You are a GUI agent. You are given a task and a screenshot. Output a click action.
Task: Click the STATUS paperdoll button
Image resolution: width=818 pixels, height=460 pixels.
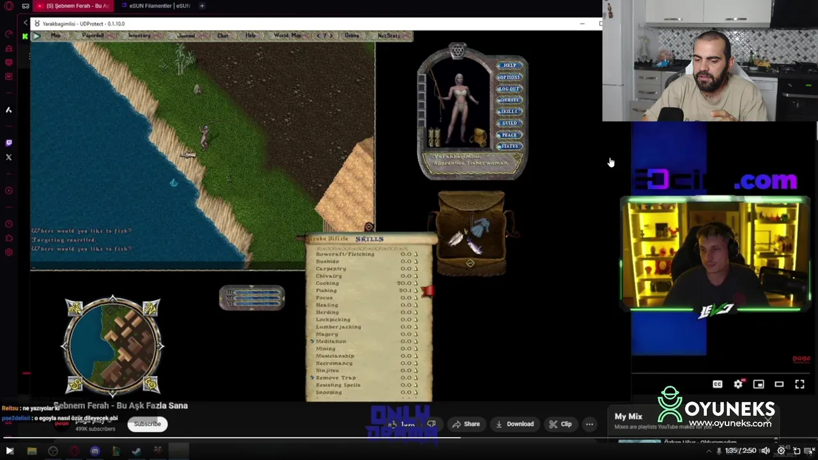pos(509,146)
